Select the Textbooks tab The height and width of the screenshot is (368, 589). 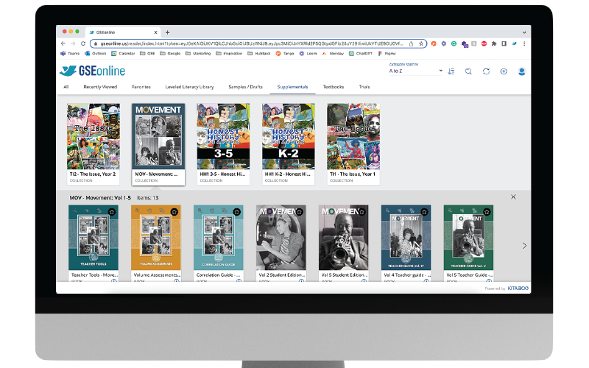pyautogui.click(x=334, y=87)
